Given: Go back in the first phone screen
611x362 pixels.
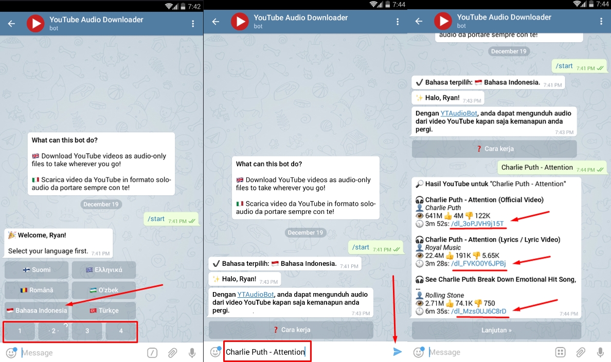Looking at the screenshot, I should click(x=11, y=24).
